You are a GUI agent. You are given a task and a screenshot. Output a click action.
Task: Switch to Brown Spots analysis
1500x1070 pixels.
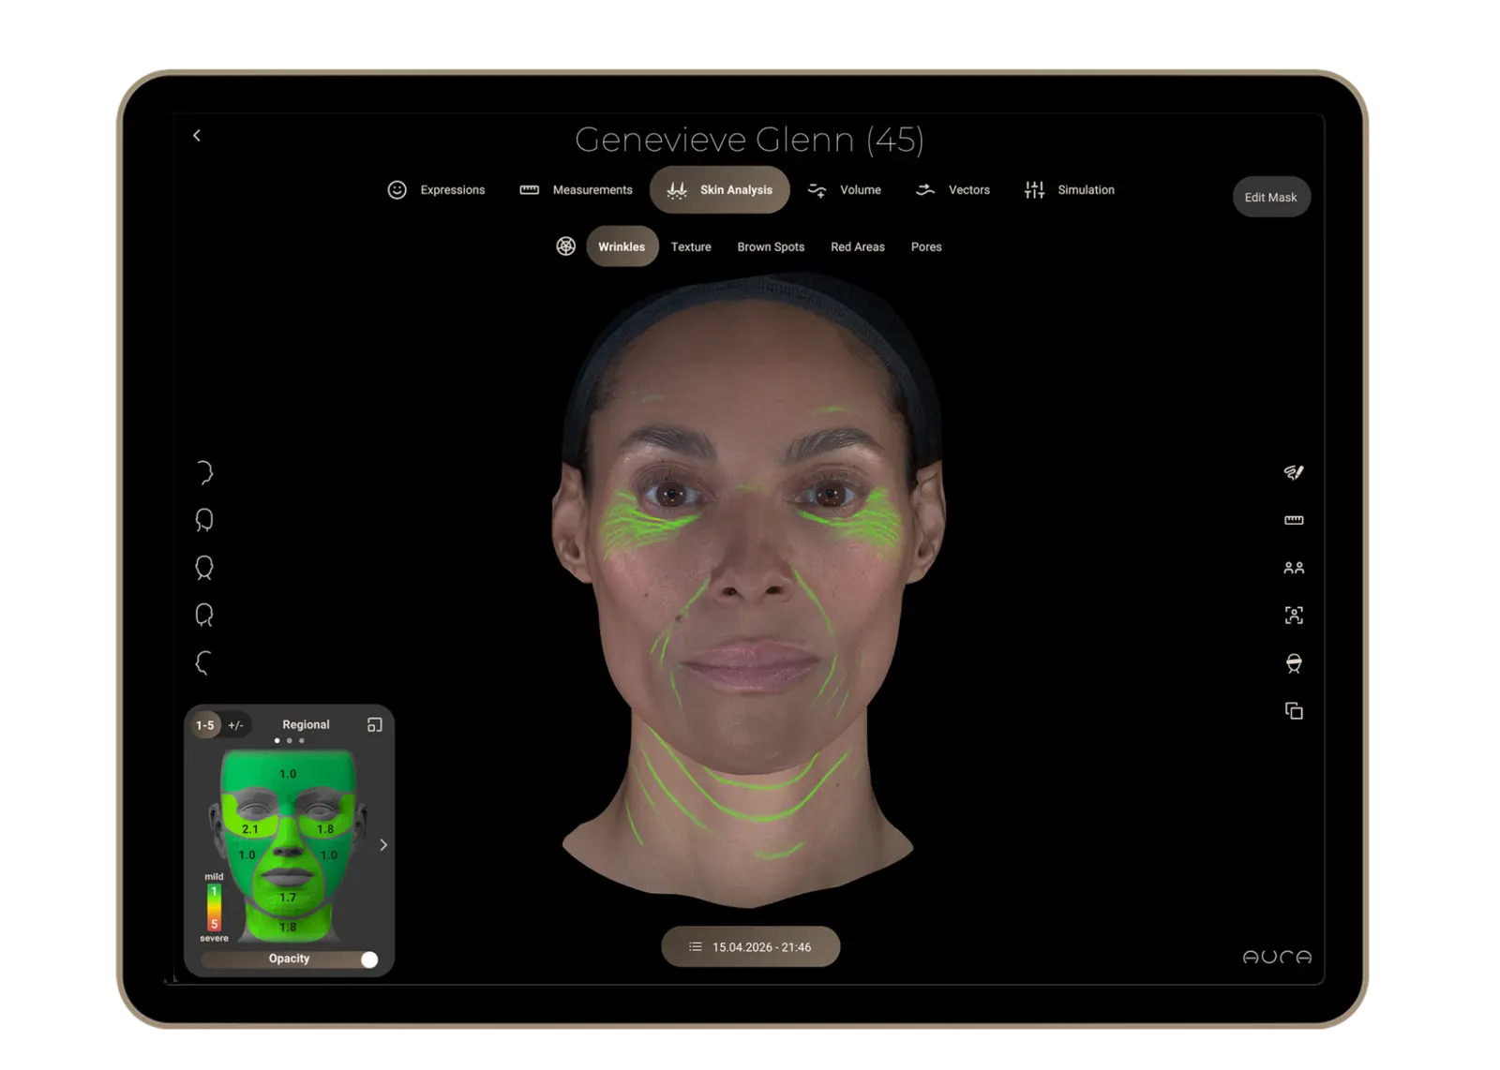(x=771, y=247)
